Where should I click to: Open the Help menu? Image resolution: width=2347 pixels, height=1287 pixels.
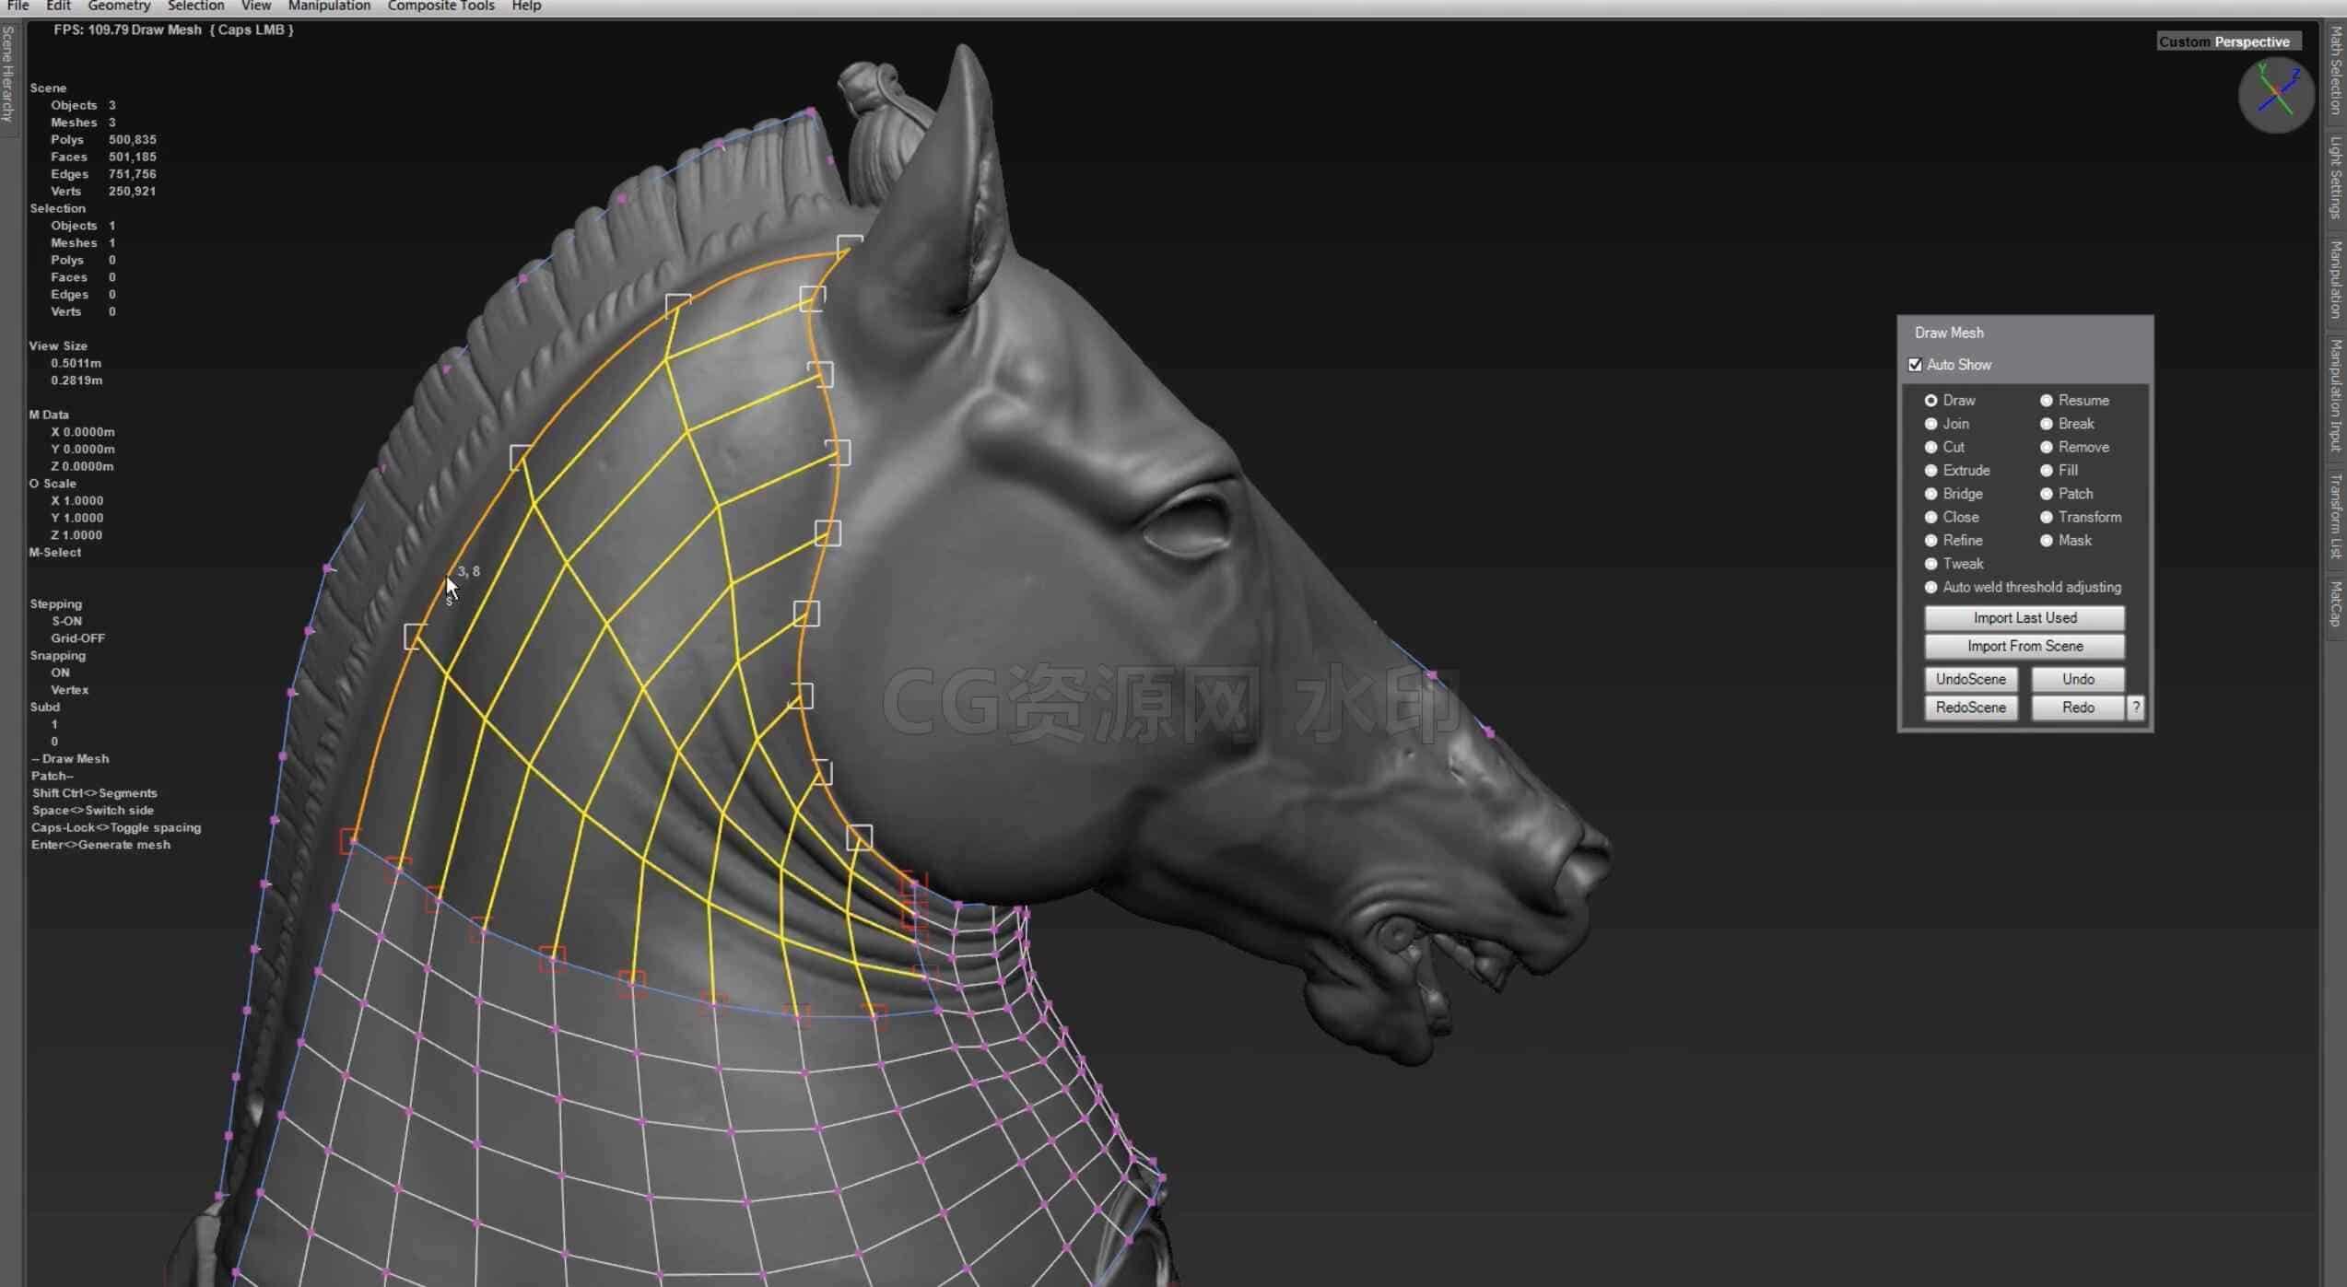(x=526, y=6)
